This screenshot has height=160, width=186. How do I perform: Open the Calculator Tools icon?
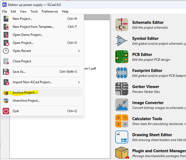pos(122,121)
